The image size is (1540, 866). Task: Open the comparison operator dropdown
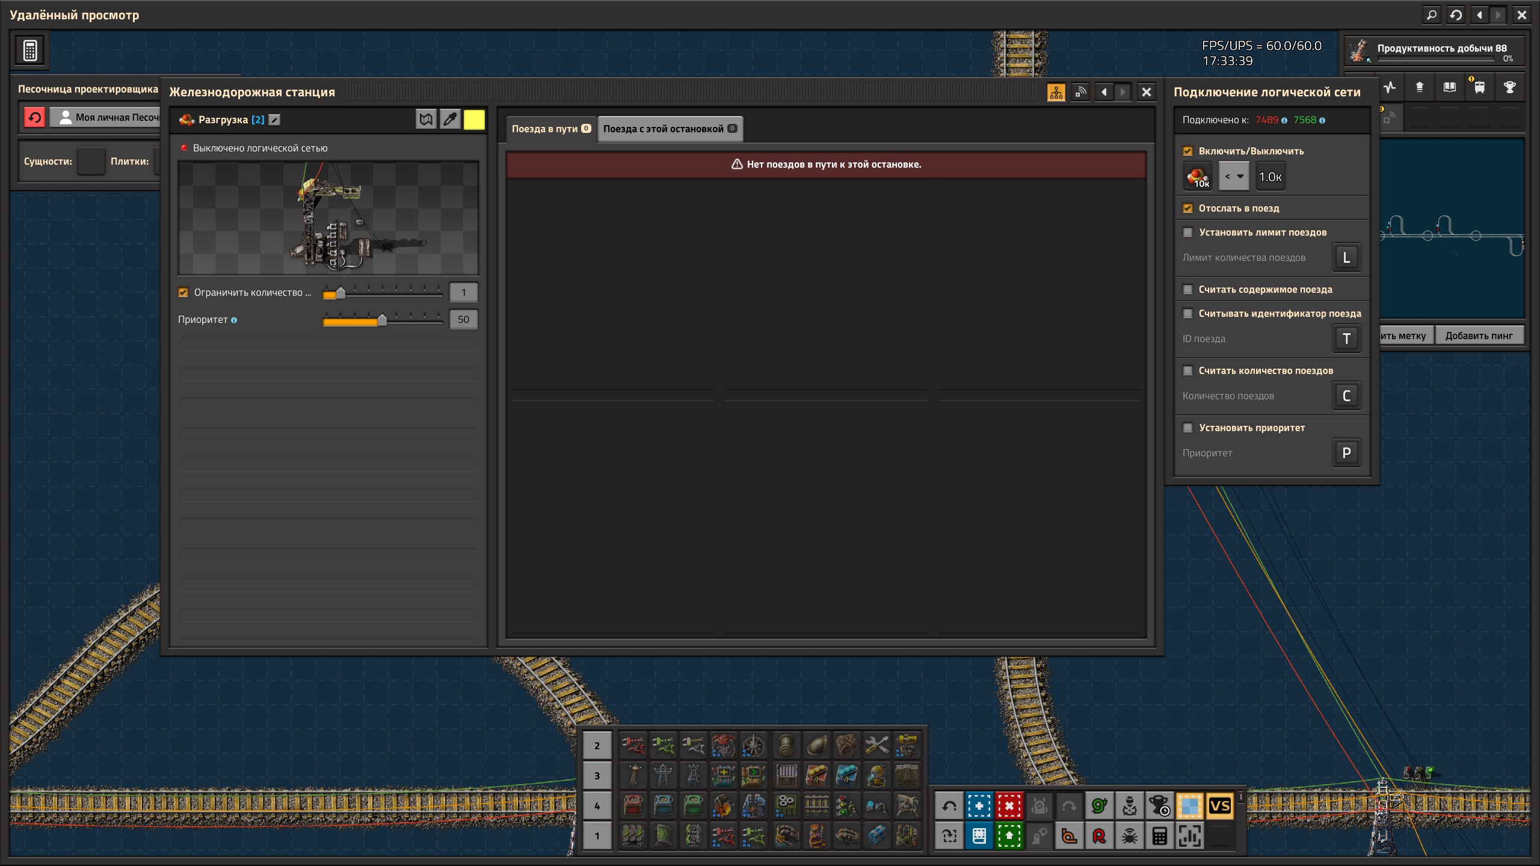1233,177
